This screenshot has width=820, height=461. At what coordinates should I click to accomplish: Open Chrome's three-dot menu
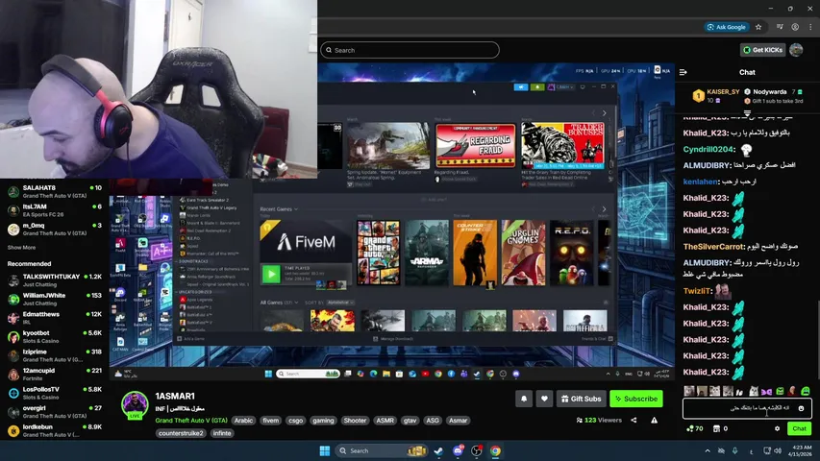tap(810, 27)
